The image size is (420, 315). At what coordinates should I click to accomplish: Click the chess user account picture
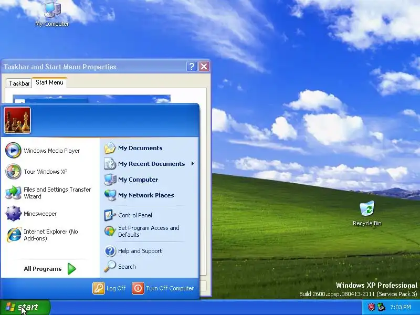(x=17, y=120)
